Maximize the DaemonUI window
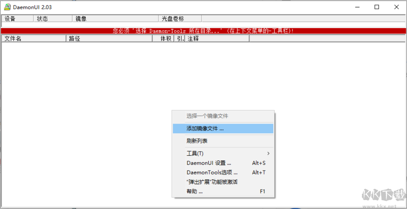 pos(377,7)
